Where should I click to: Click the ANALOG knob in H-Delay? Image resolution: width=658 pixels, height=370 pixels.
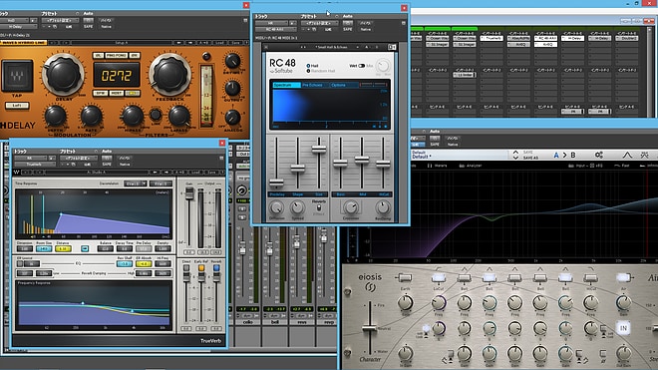pos(232,118)
